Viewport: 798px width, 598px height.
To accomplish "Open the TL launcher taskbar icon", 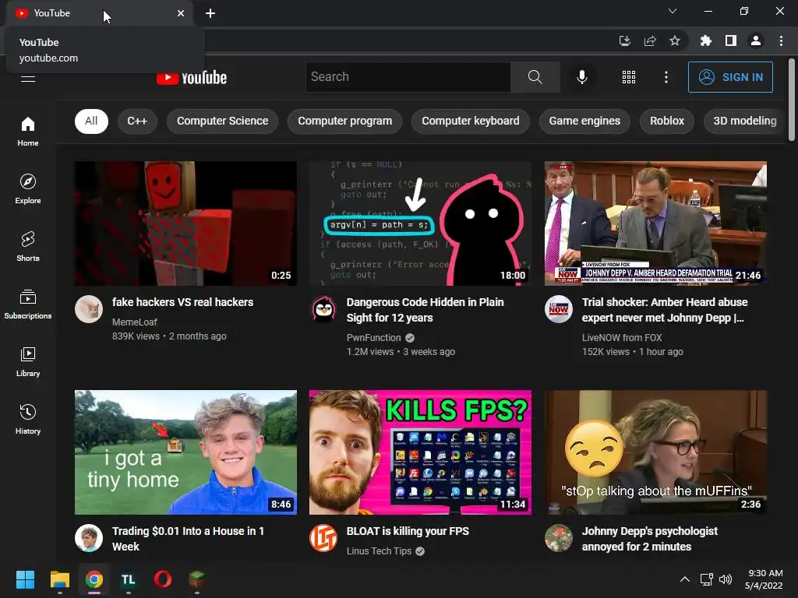I will pyautogui.click(x=129, y=579).
